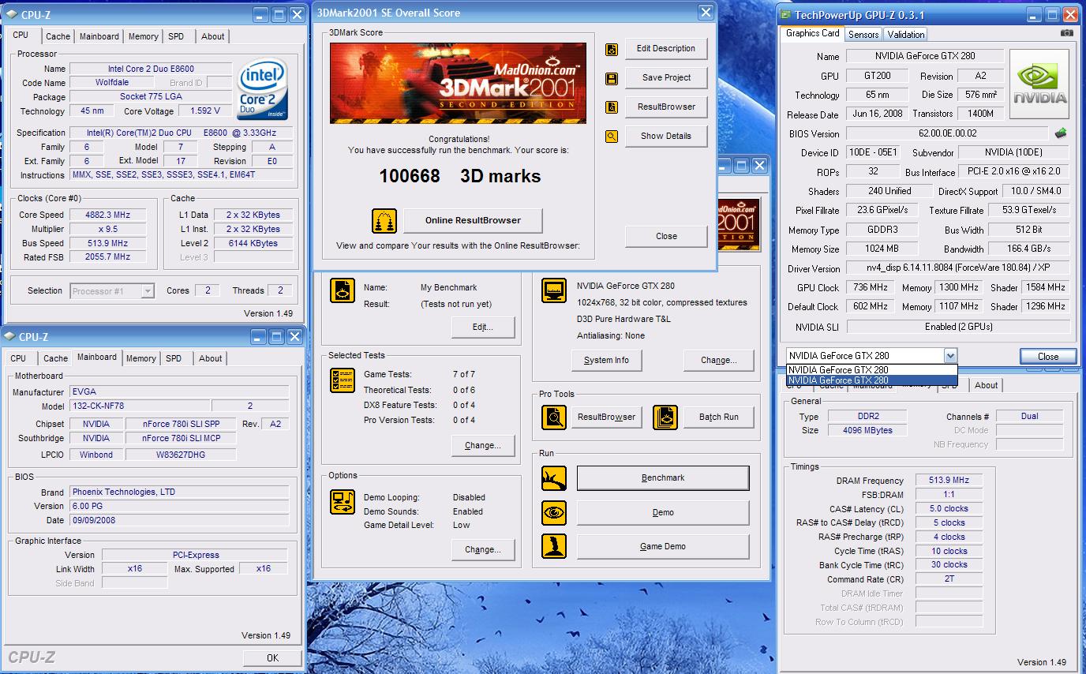Select the first GeForce GTX 280 list entry

click(x=871, y=369)
